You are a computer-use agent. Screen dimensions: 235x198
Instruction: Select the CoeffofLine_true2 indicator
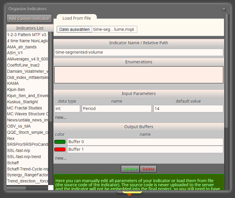(27, 65)
